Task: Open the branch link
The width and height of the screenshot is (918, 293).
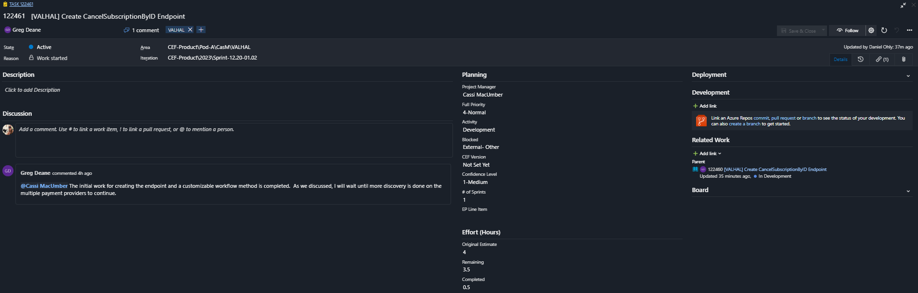Action: (809, 118)
